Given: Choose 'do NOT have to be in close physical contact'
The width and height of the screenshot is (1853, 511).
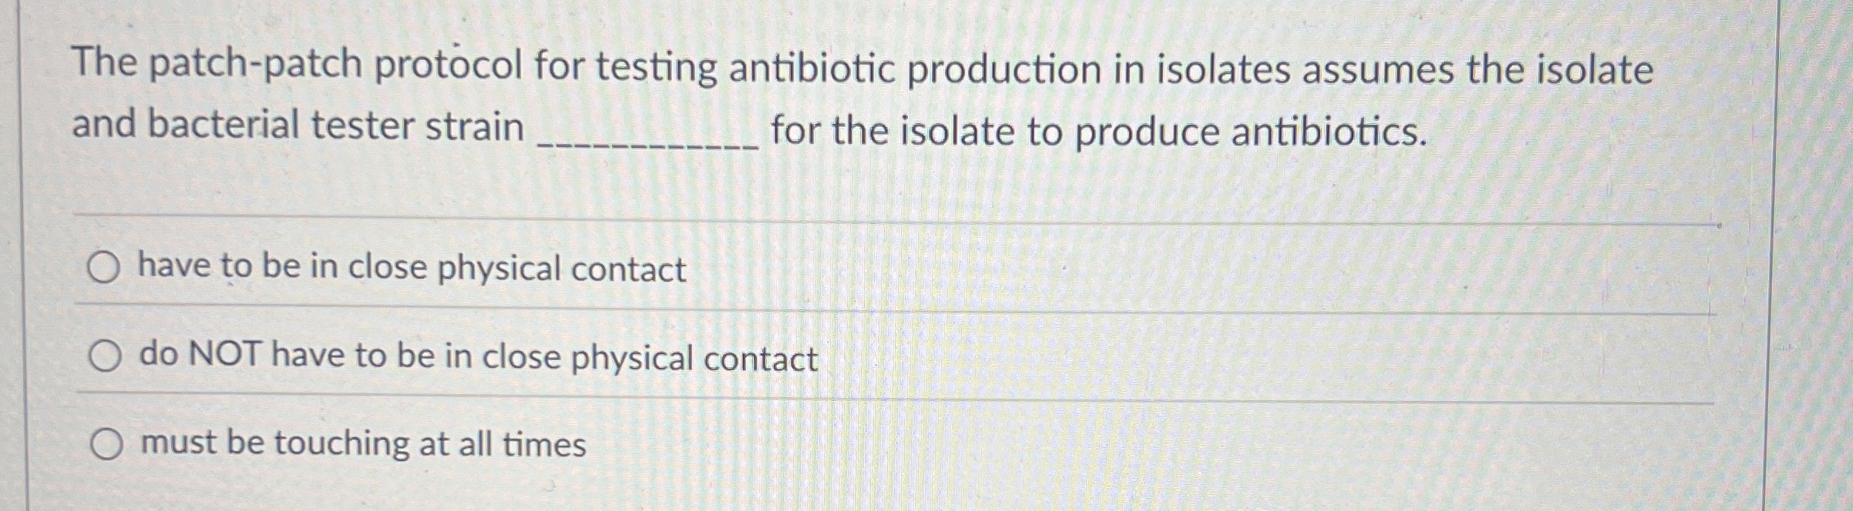Looking at the screenshot, I should coord(106,356).
